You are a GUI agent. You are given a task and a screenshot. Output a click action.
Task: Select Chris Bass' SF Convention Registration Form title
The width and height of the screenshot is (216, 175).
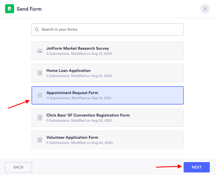pyautogui.click(x=88, y=115)
